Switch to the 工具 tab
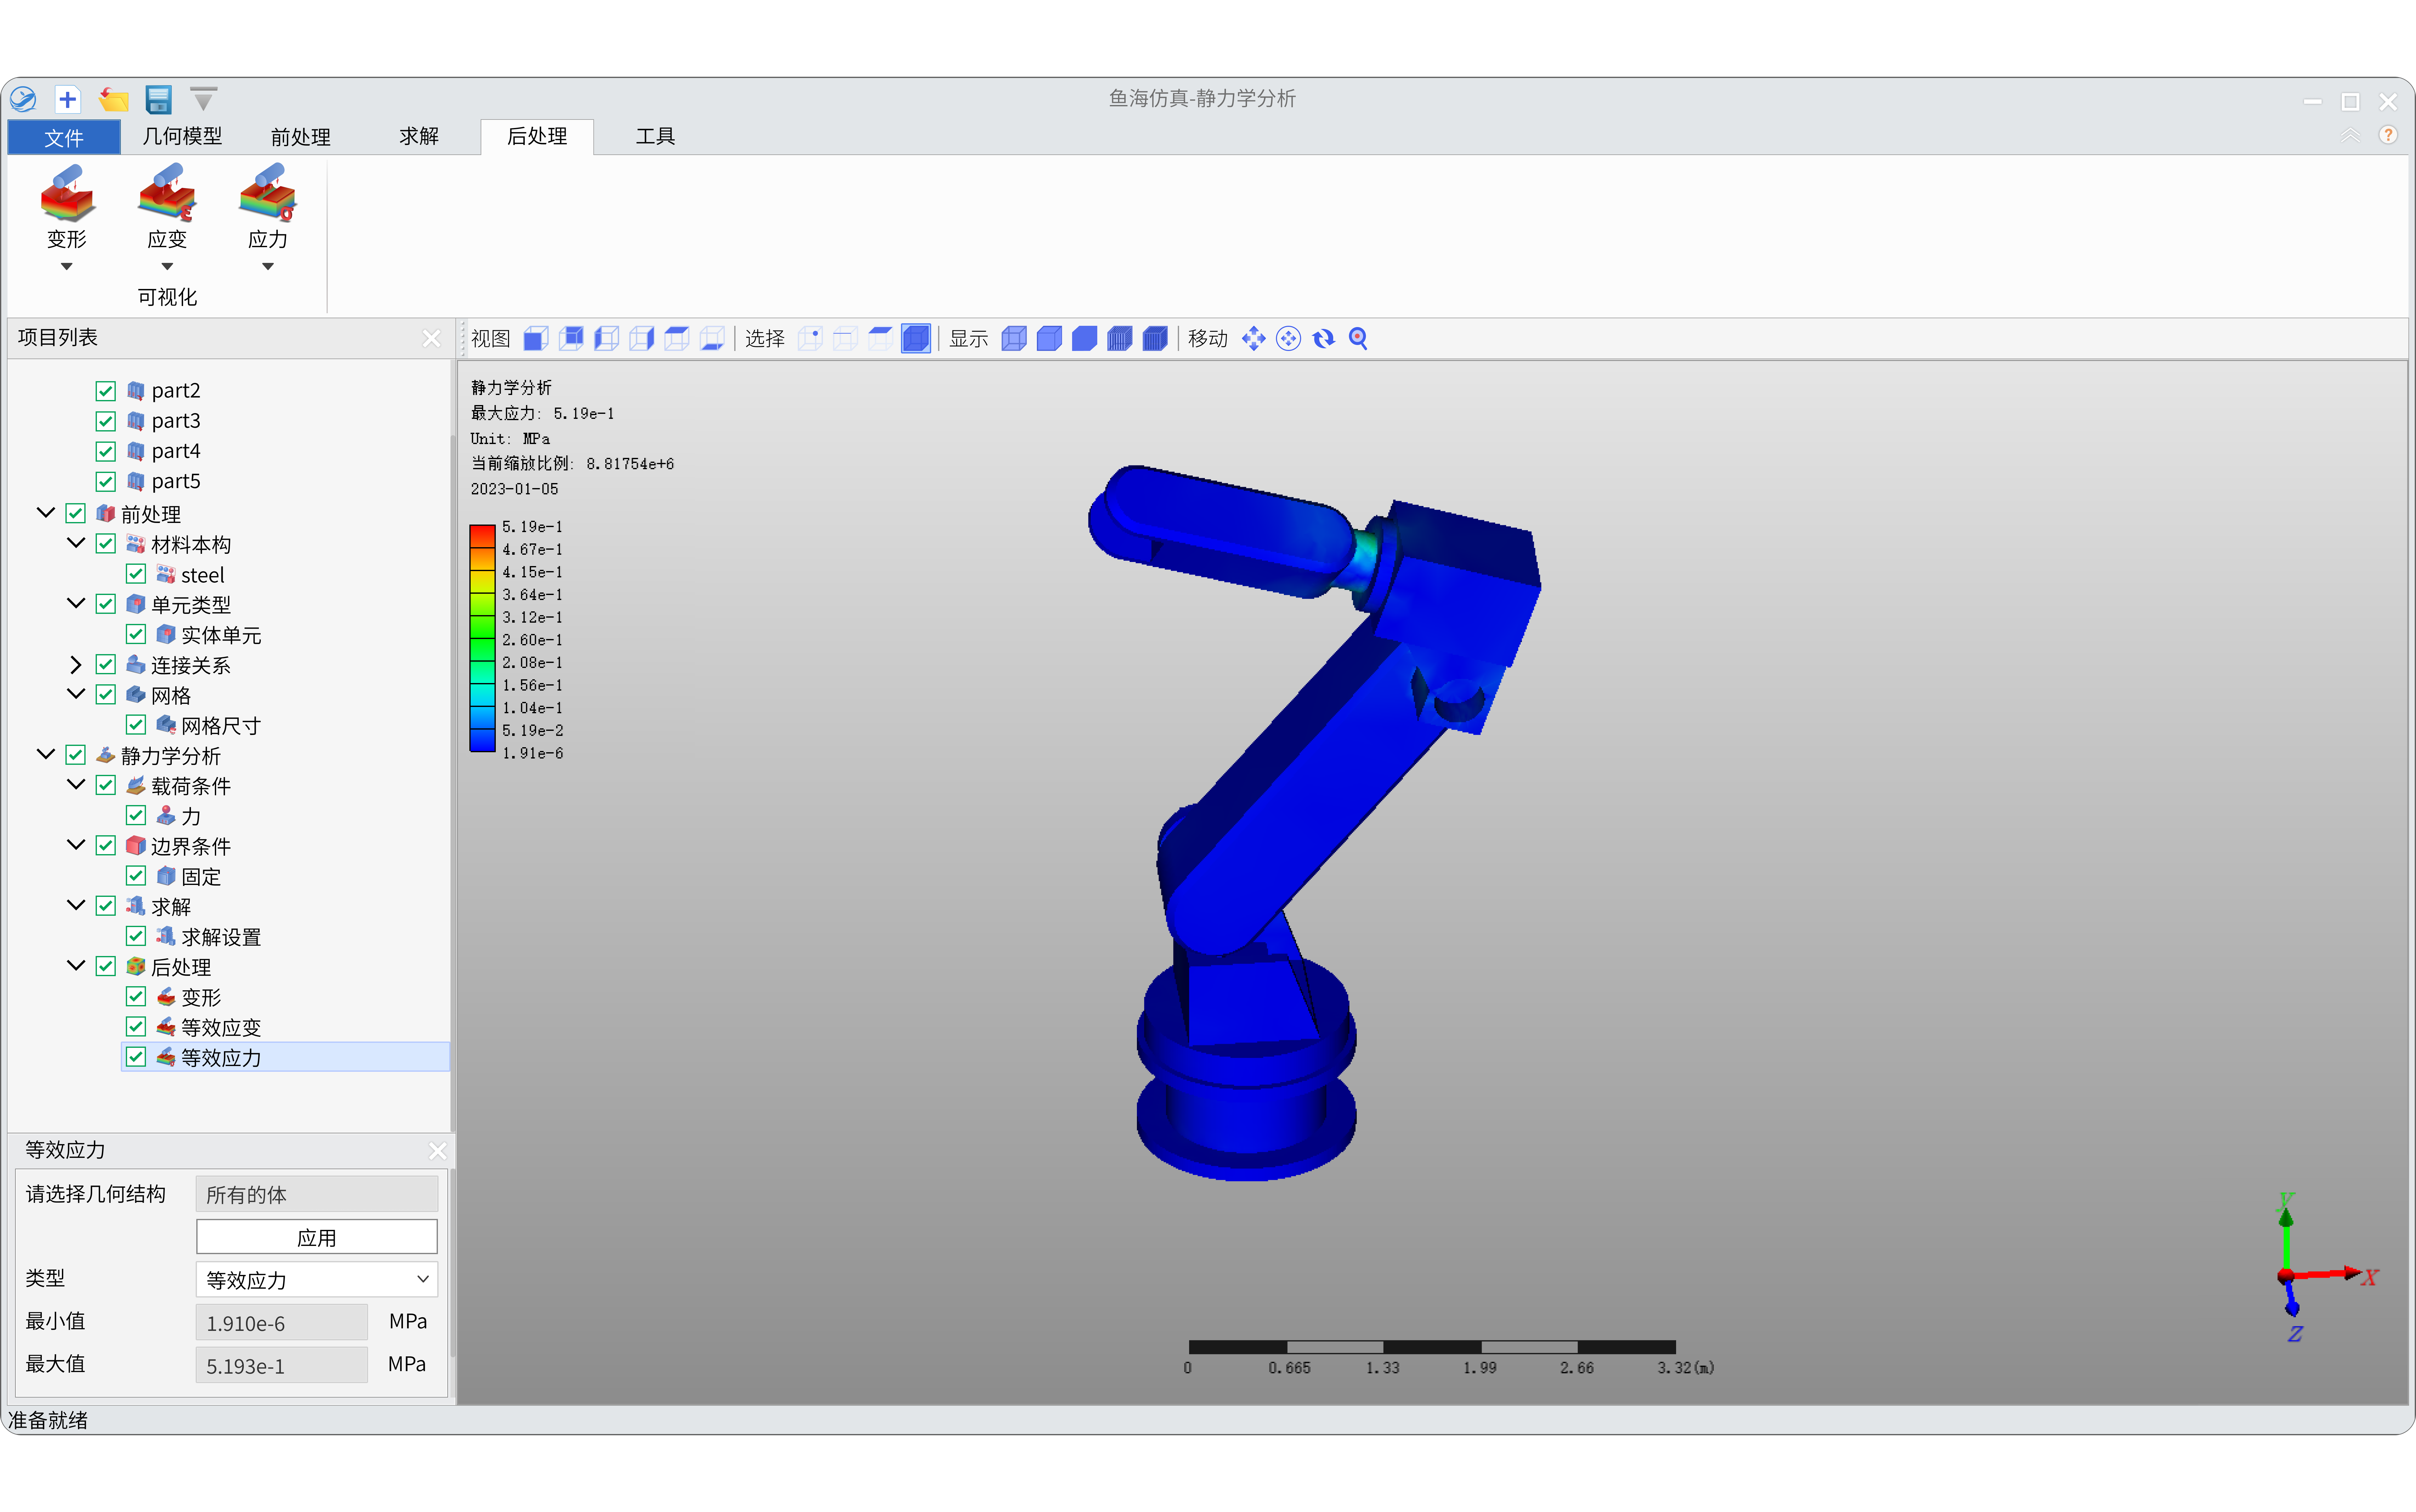The width and height of the screenshot is (2416, 1512). (x=655, y=136)
